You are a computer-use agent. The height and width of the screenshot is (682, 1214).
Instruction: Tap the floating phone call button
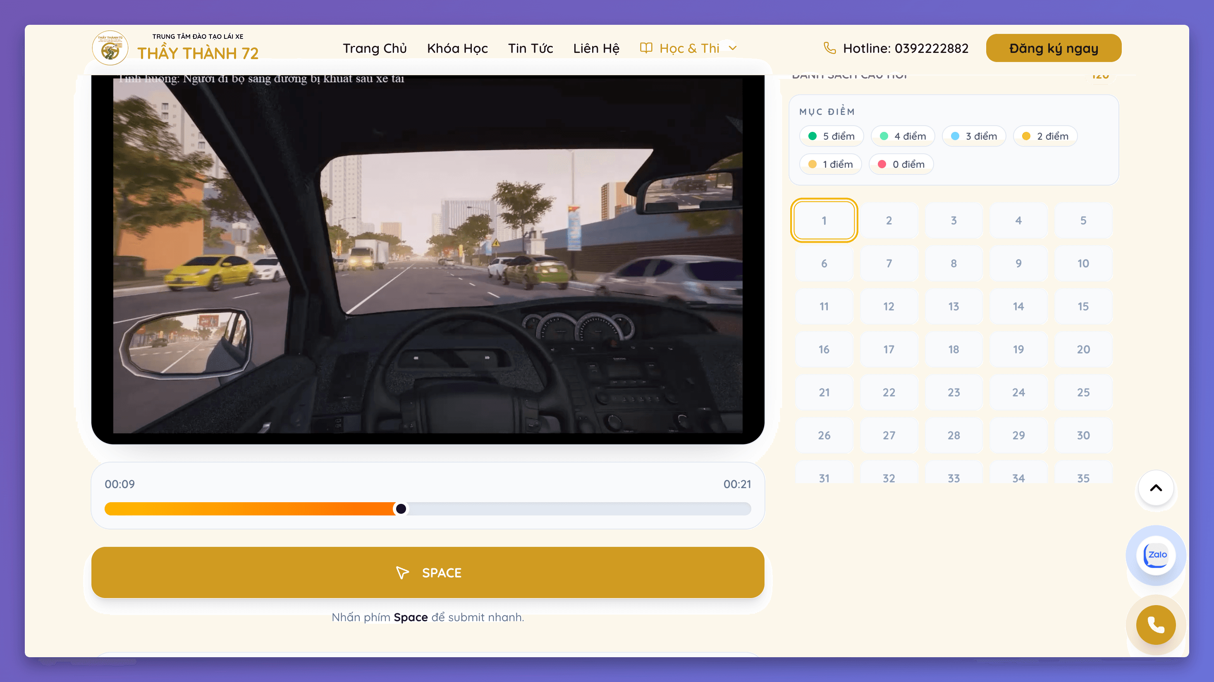tap(1156, 625)
